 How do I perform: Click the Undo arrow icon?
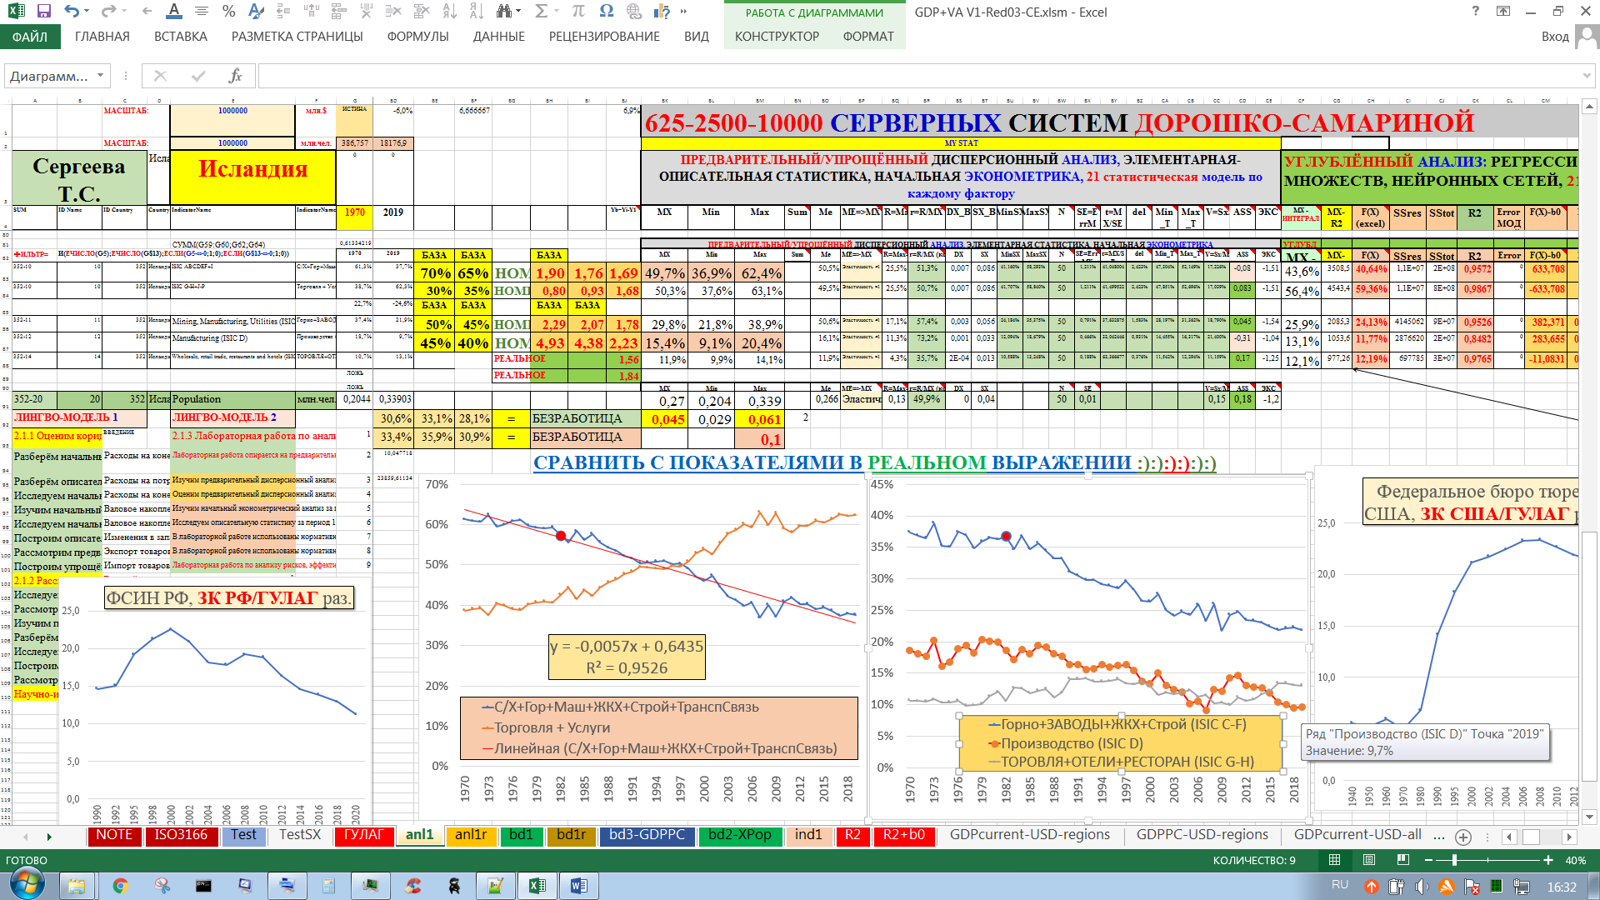pos(72,12)
